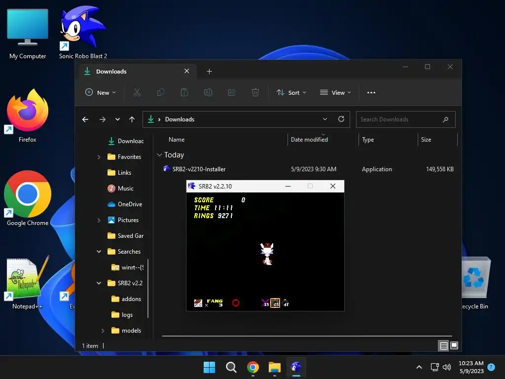Add a new Explorer tab

209,71
